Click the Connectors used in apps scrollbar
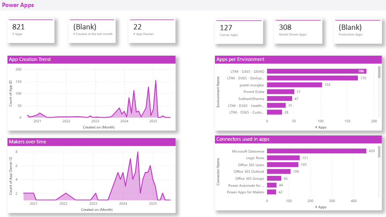The width and height of the screenshot is (386, 217). point(379,152)
